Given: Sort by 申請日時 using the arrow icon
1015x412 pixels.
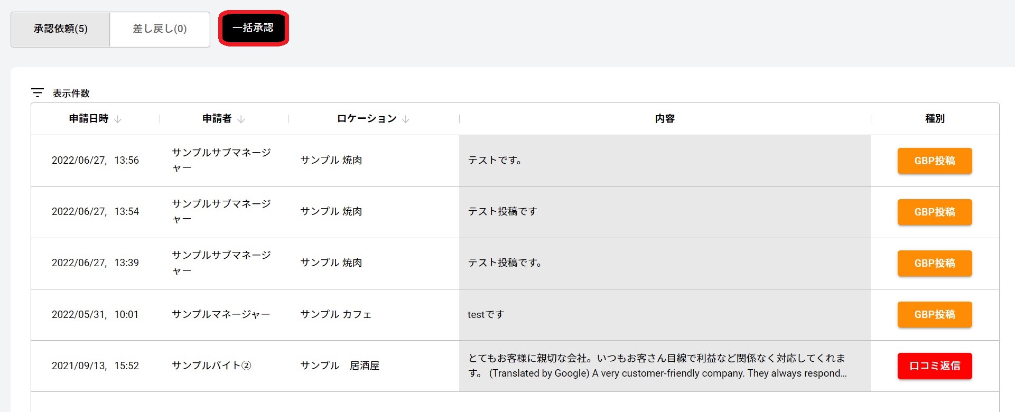Looking at the screenshot, I should [118, 119].
